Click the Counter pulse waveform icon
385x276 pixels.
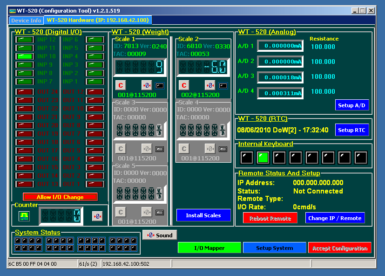click(x=24, y=216)
